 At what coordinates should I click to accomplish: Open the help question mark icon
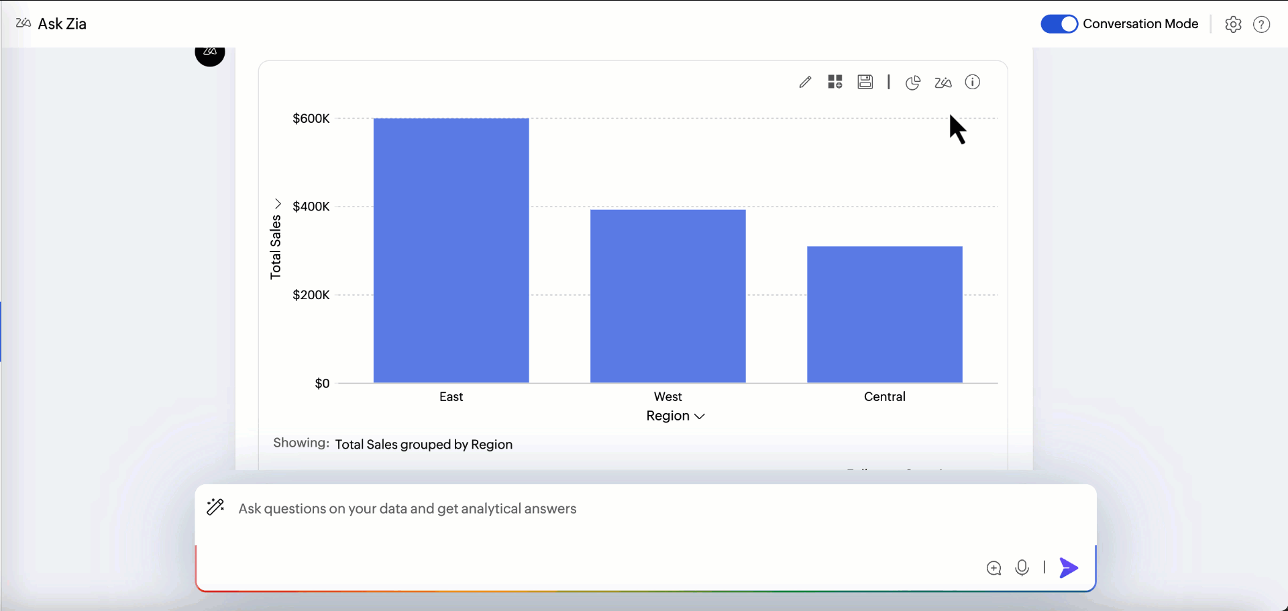pyautogui.click(x=1262, y=24)
